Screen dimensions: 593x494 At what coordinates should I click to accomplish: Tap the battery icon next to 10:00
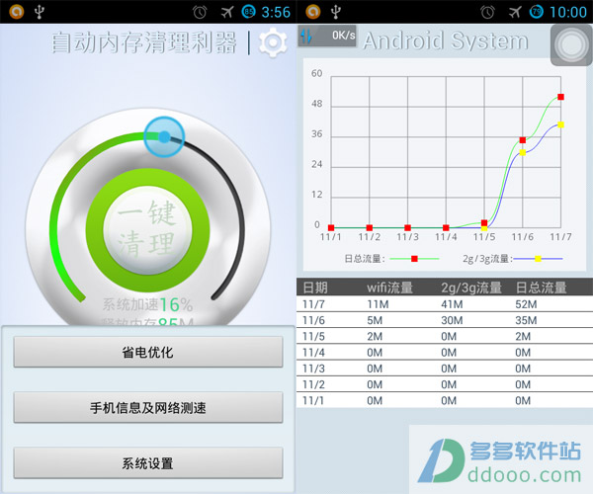(x=538, y=12)
